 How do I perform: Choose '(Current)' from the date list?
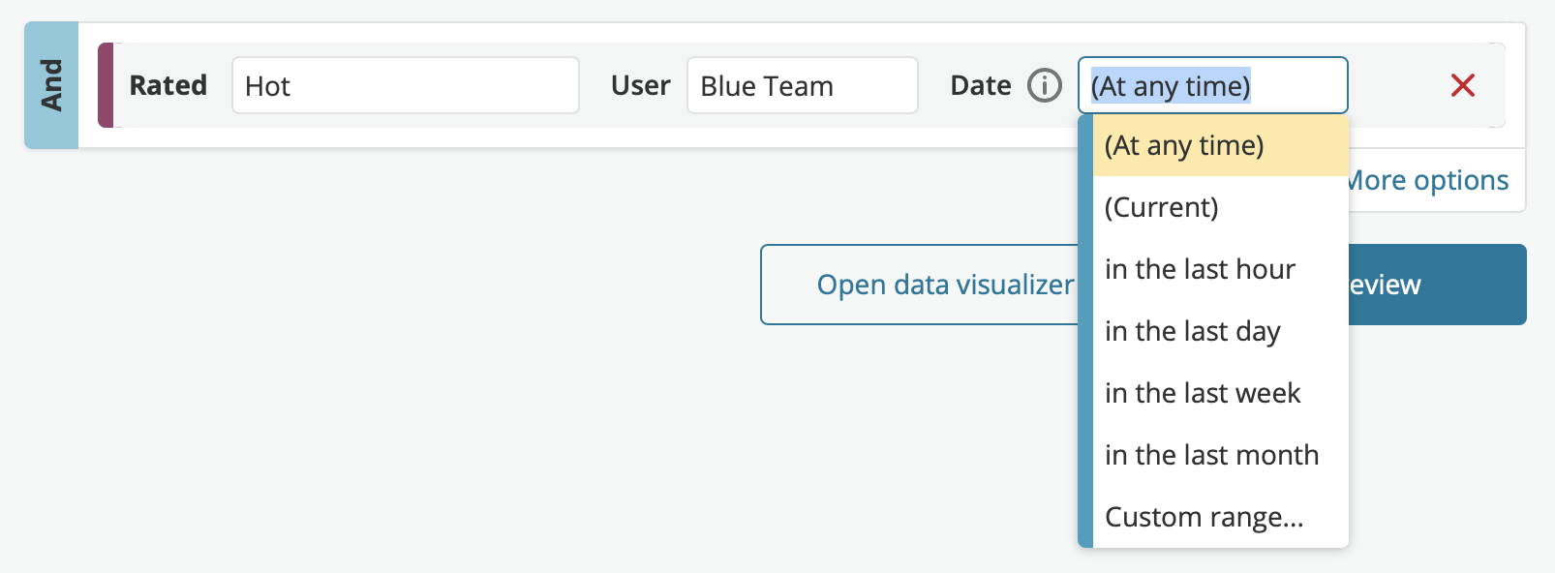tap(1220, 207)
